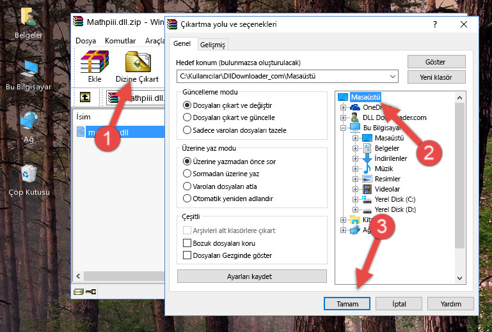The image size is (492, 332).
Task: Select 'Sormadan üzerine yaz' option
Action: coord(221,174)
